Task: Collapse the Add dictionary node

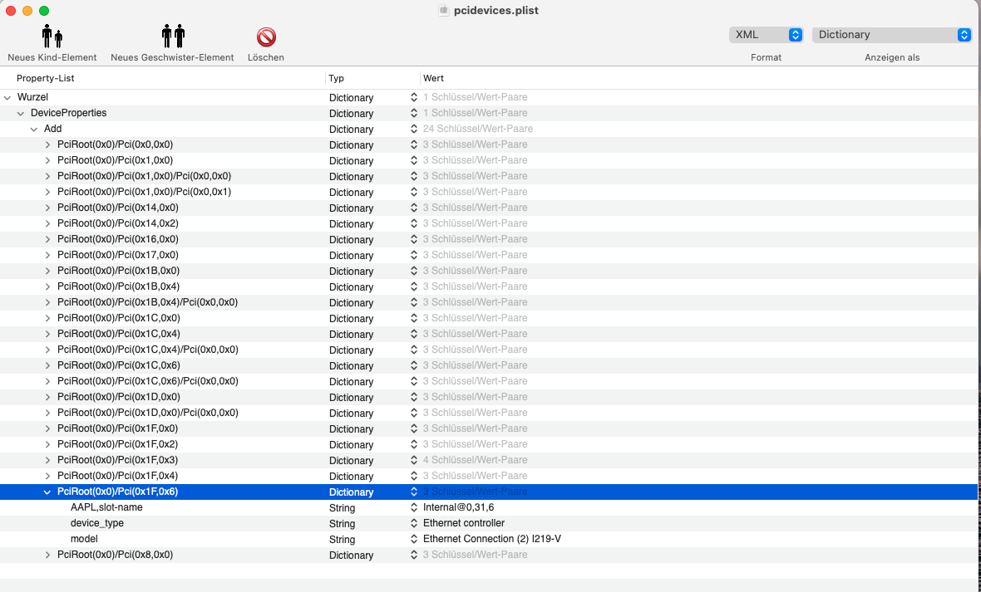Action: coord(34,129)
